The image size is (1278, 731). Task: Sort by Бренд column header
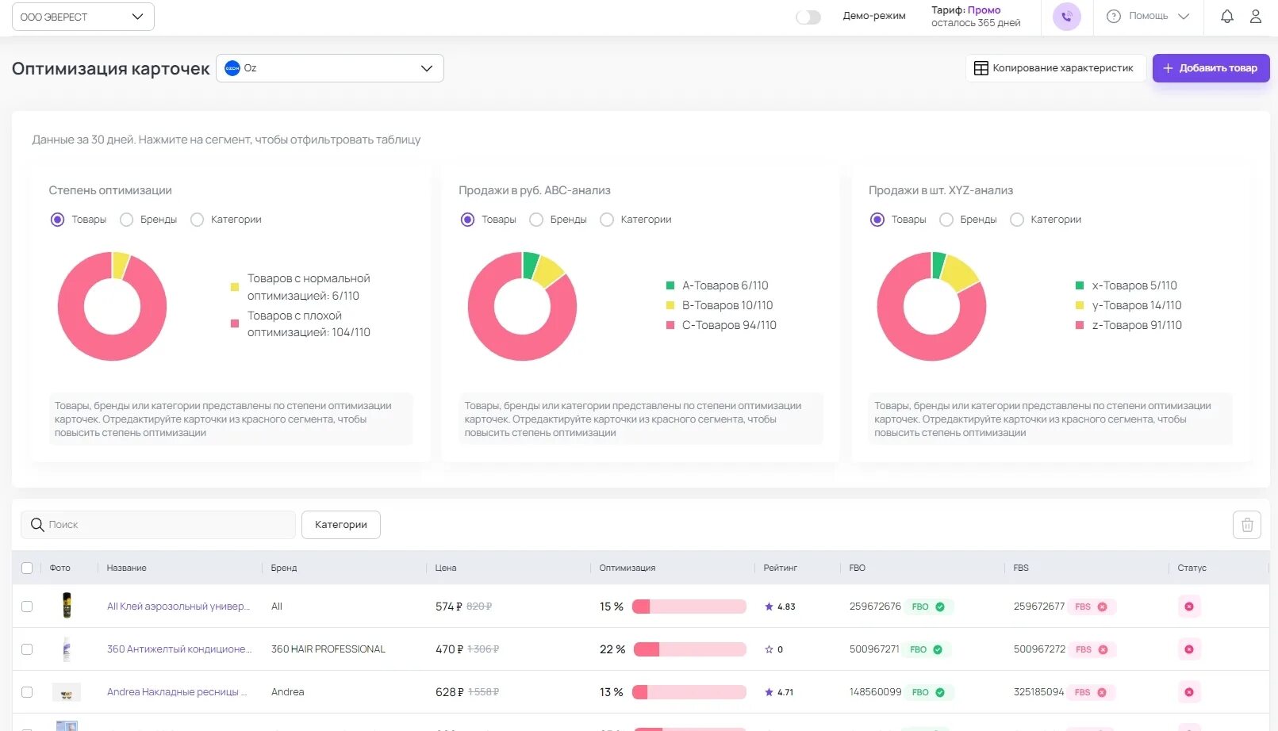(284, 568)
